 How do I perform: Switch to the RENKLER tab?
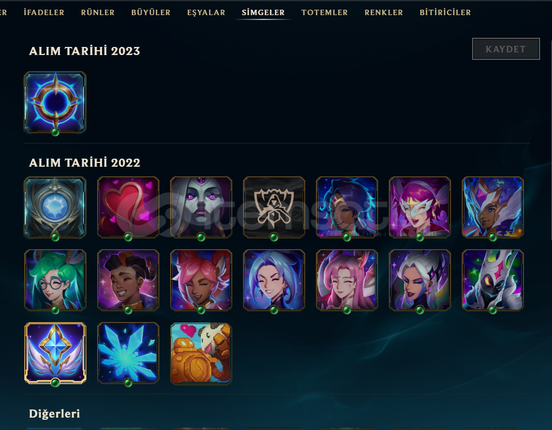tap(383, 12)
